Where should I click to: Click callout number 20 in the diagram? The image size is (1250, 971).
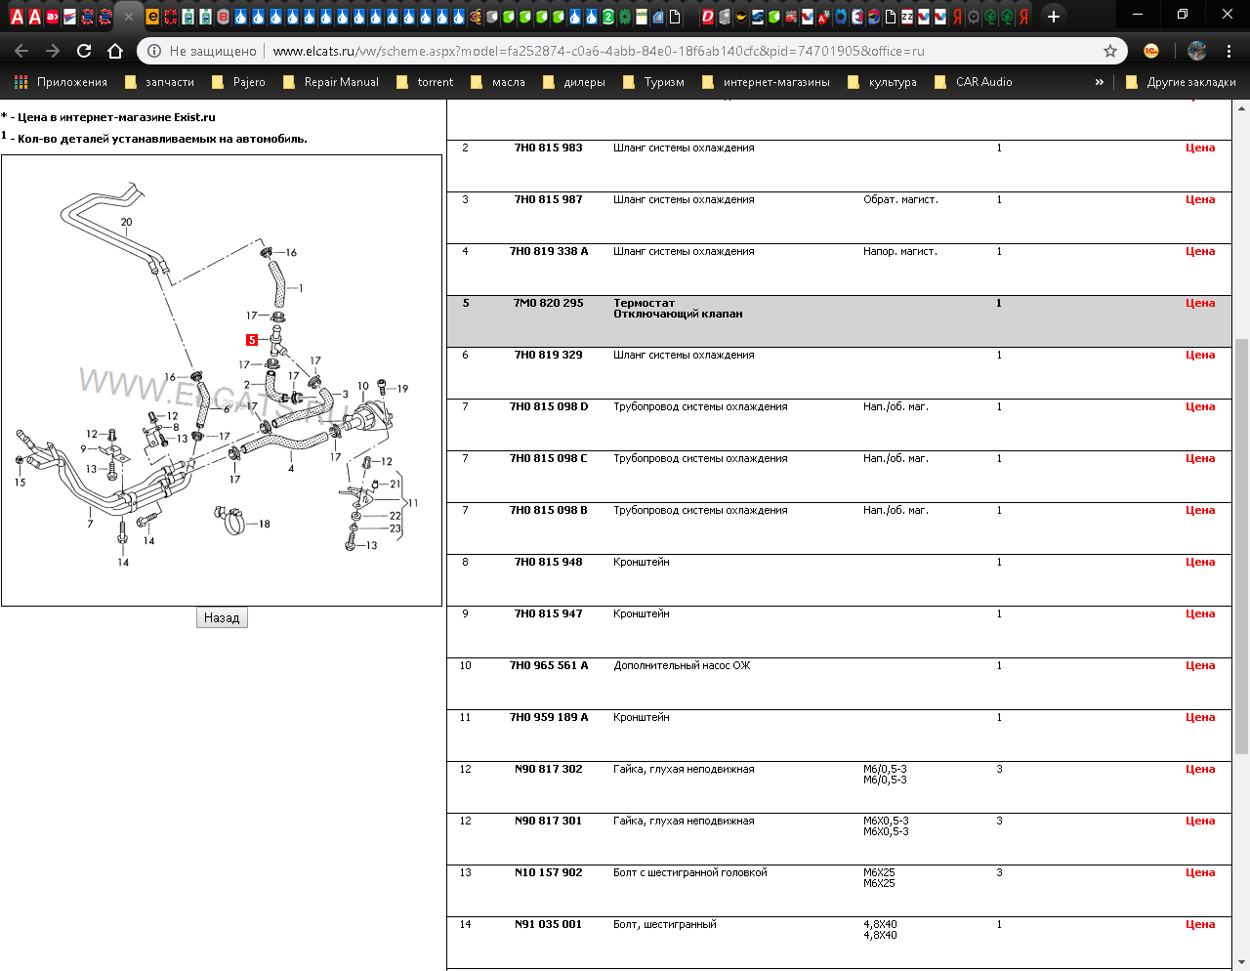[x=126, y=222]
